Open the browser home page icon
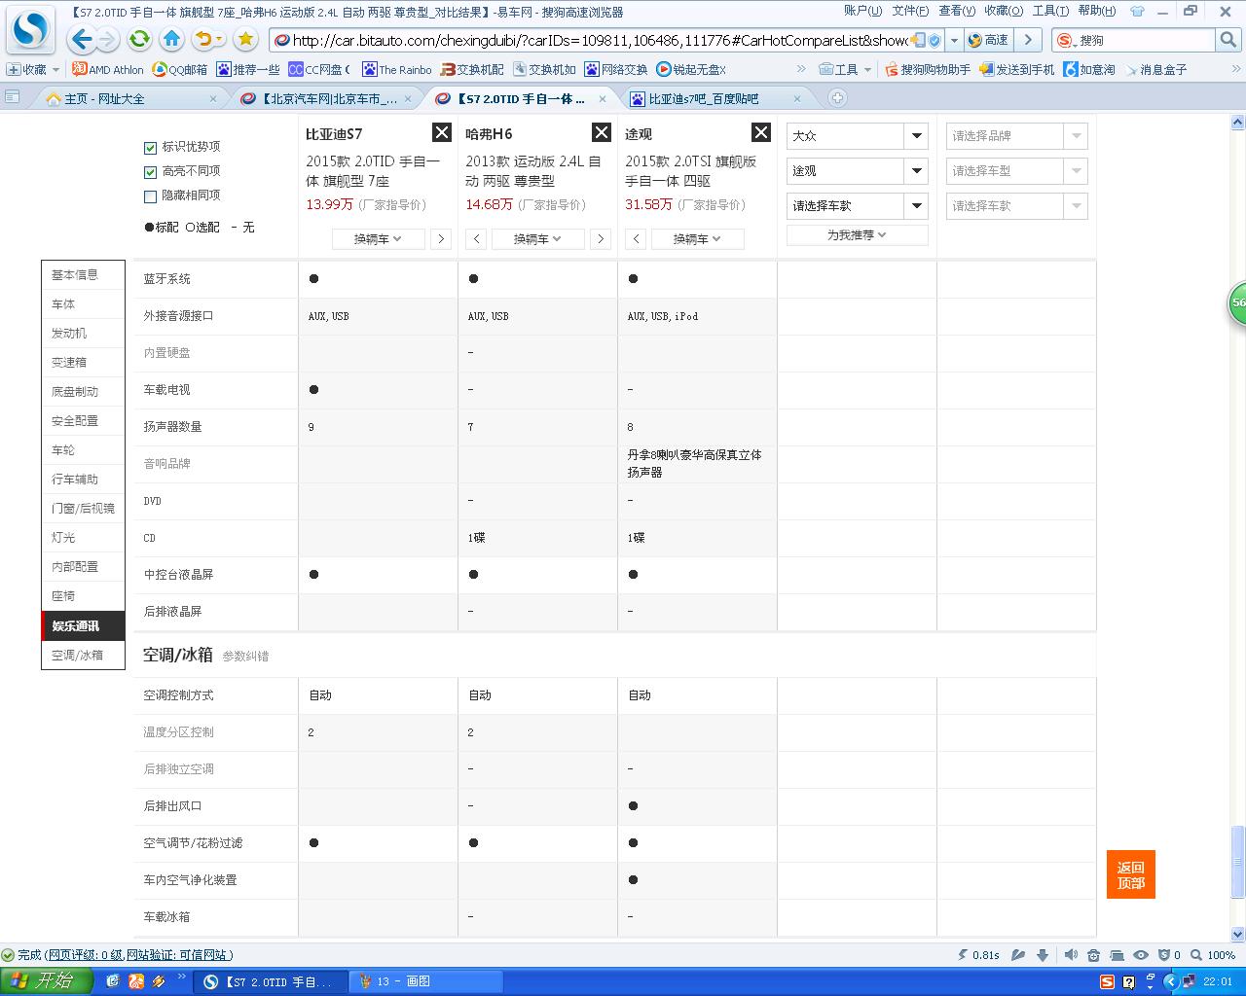Viewport: 1246px width, 996px height. 172,40
